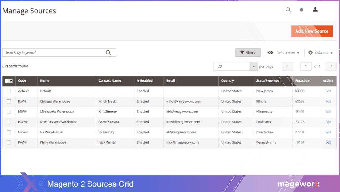
Task: Click the search magnifier icon in header
Action: click(x=288, y=10)
